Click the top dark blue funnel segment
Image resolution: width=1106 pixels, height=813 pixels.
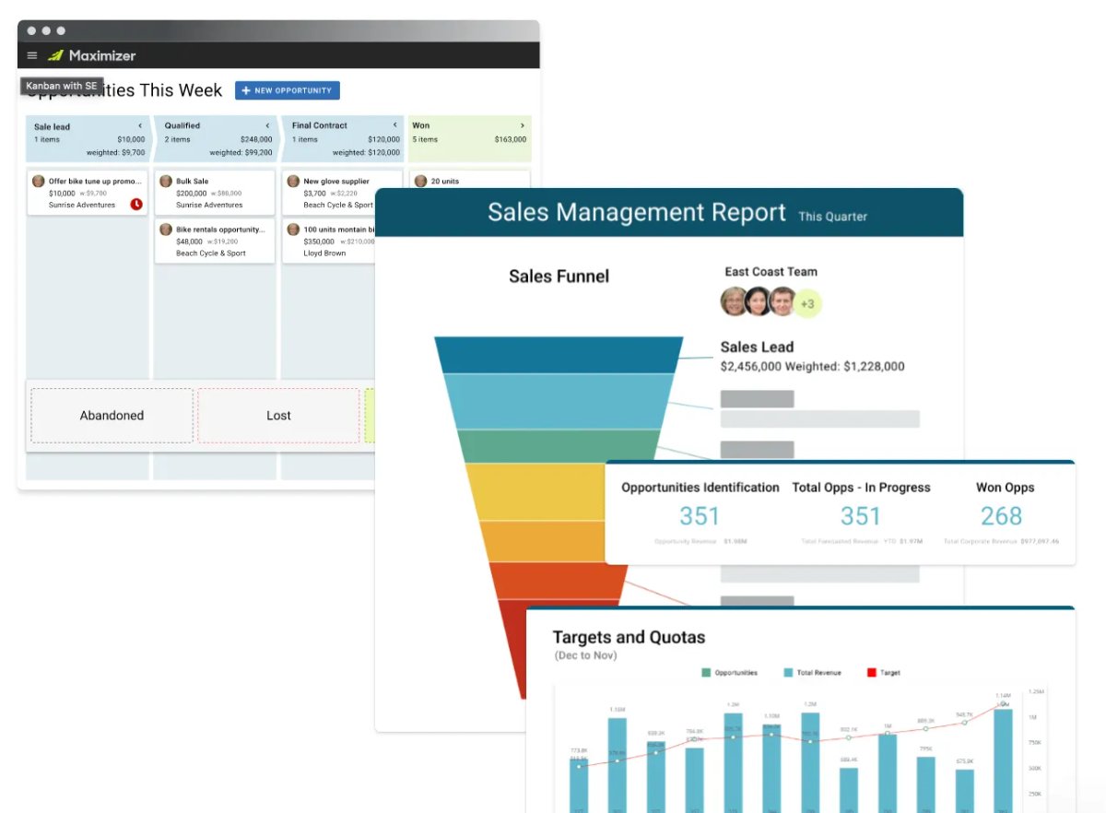(559, 355)
